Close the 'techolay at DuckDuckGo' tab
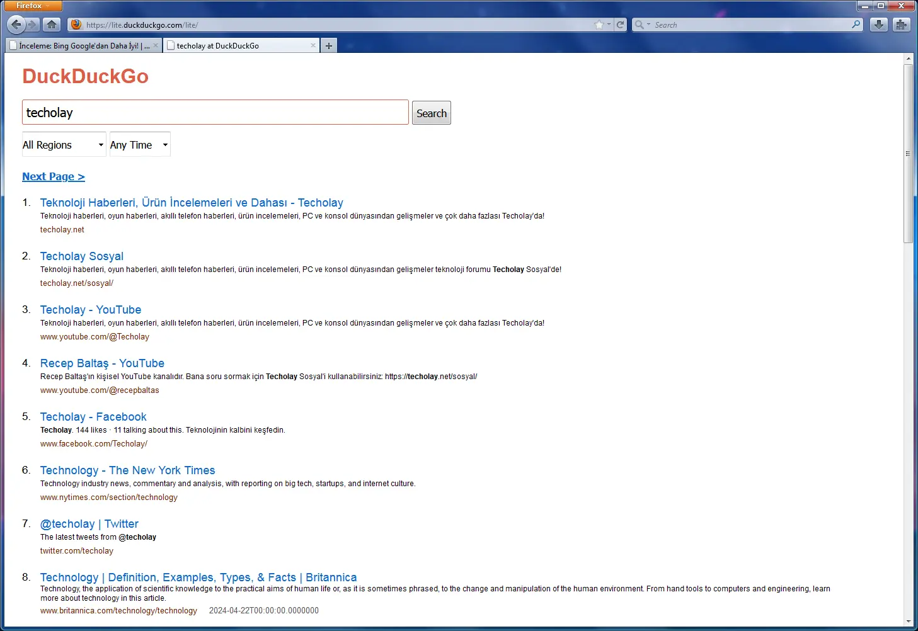 click(x=313, y=45)
